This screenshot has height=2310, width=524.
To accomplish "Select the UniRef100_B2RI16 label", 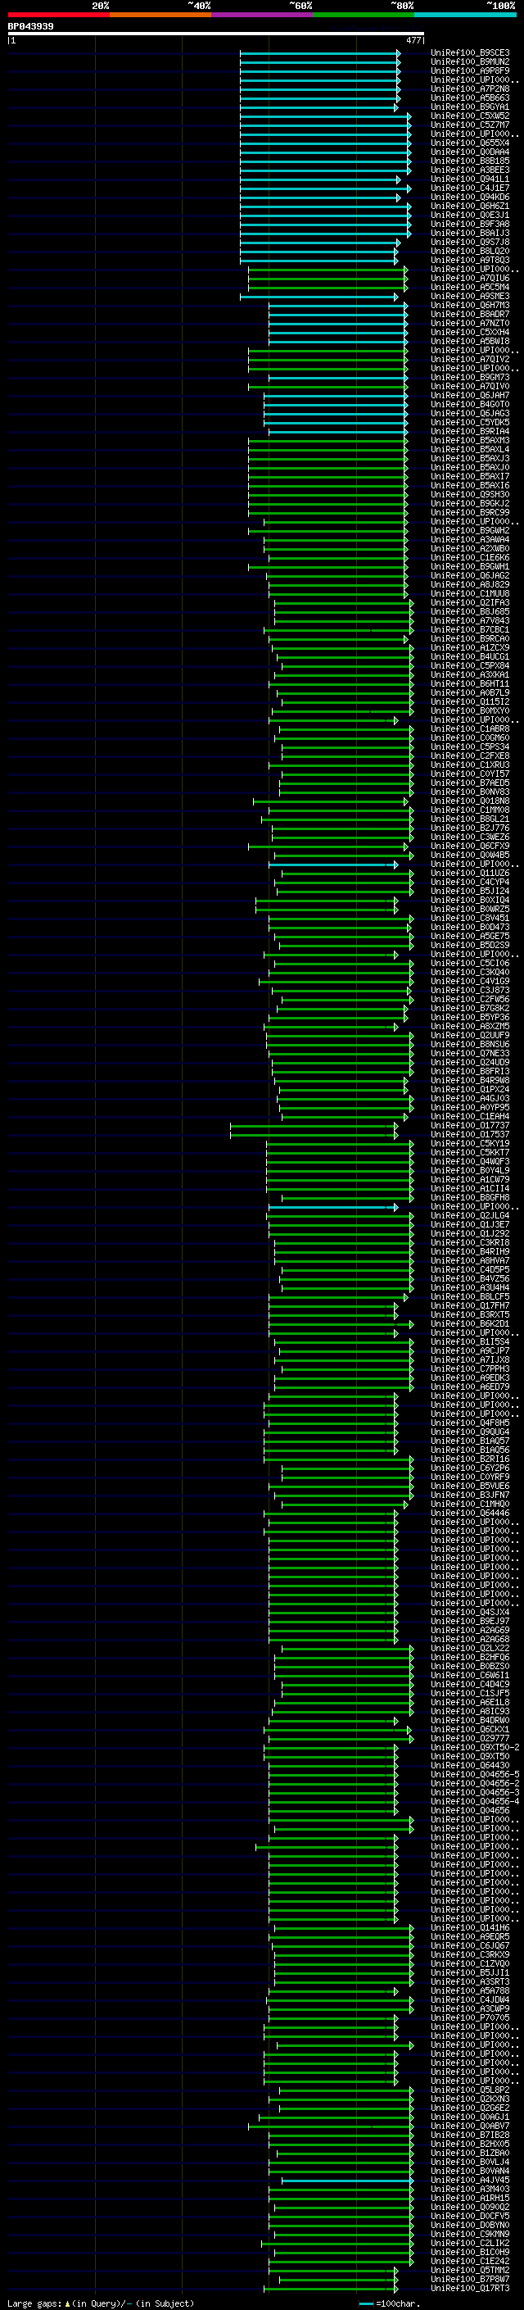I will pyautogui.click(x=470, y=1459).
